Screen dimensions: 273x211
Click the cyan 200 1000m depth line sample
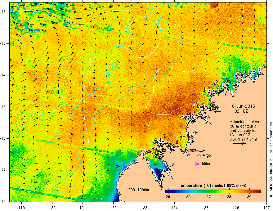pos(134,193)
